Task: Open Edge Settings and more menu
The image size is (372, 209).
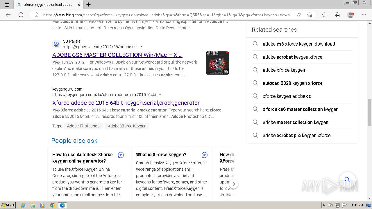Action: [x=364, y=15]
